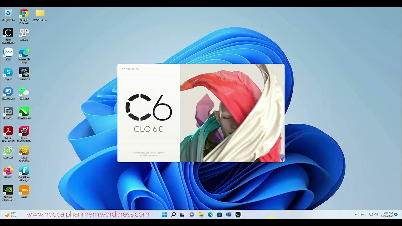Open the notification badge showing 6
The height and width of the screenshot is (226, 402).
coord(396,214)
